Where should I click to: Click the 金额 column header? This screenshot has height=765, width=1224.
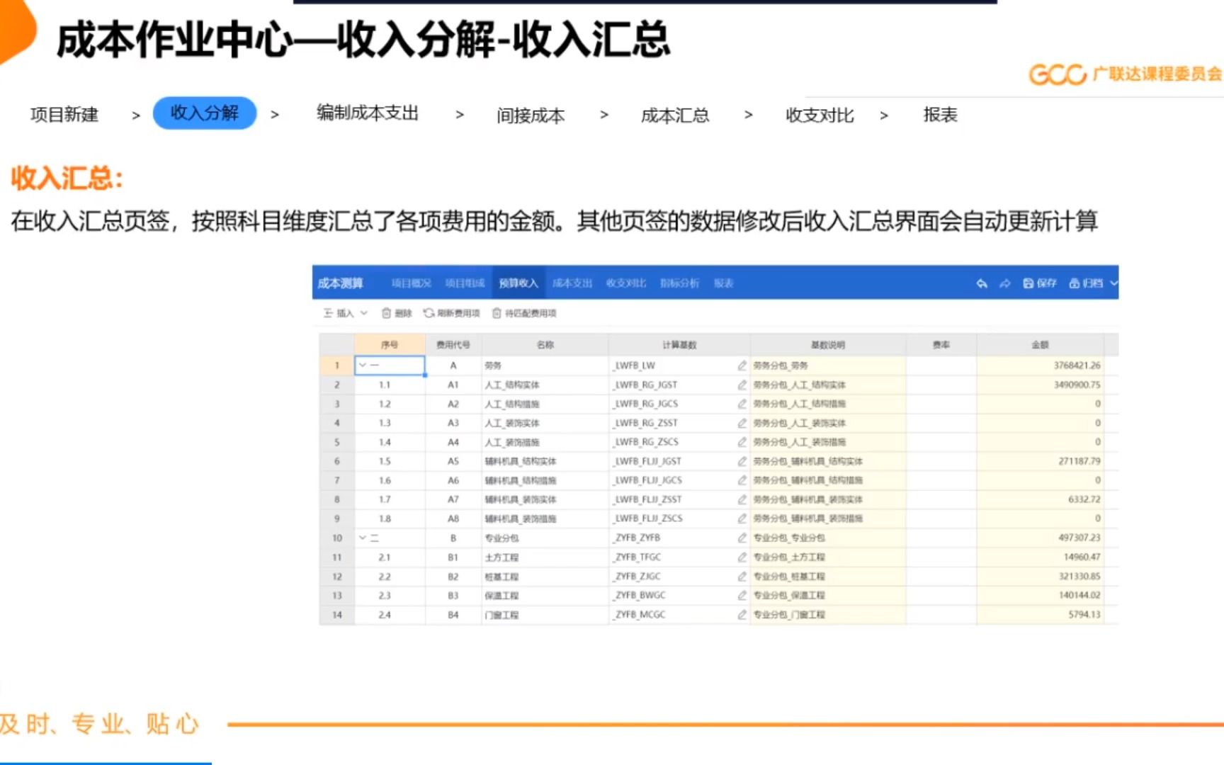click(x=1040, y=345)
